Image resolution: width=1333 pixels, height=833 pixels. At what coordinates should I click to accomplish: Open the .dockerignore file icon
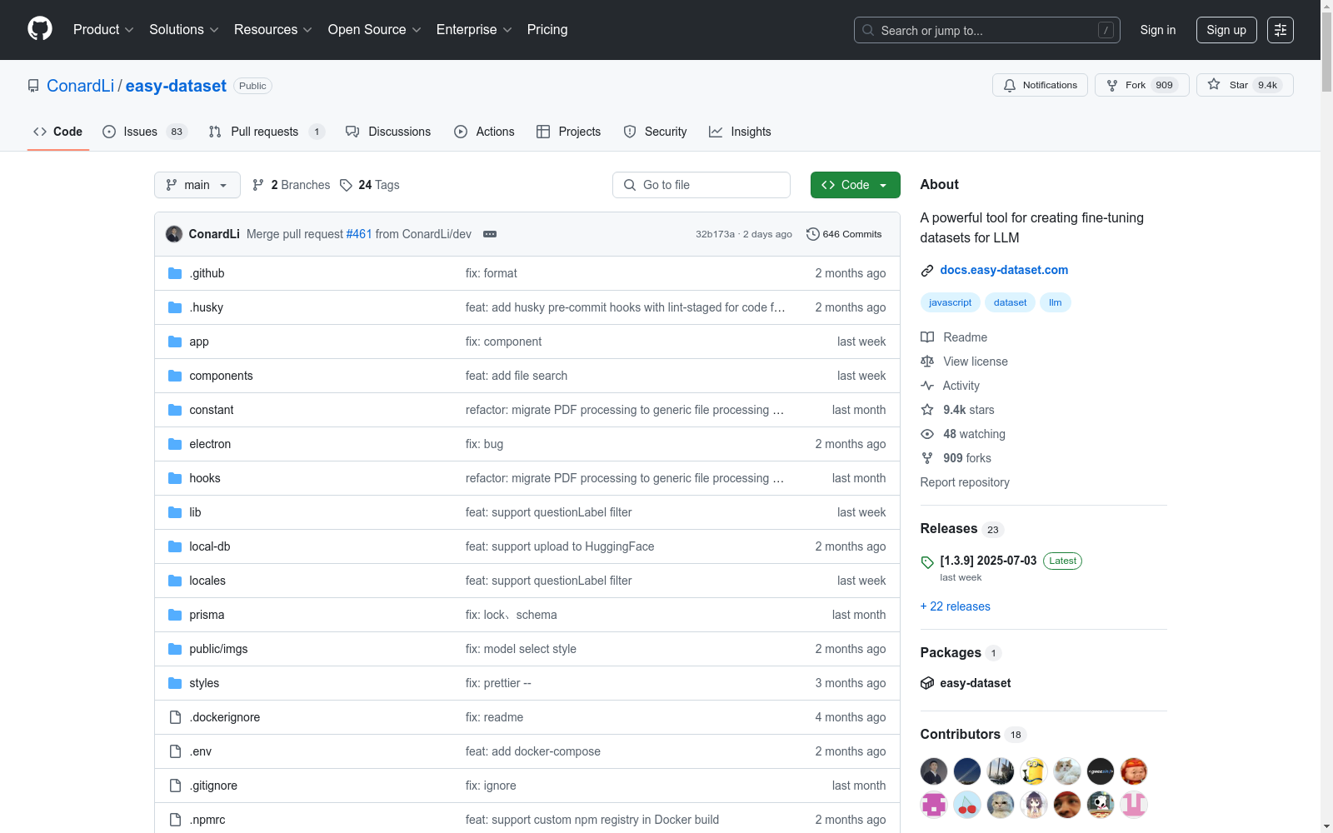[x=175, y=717]
